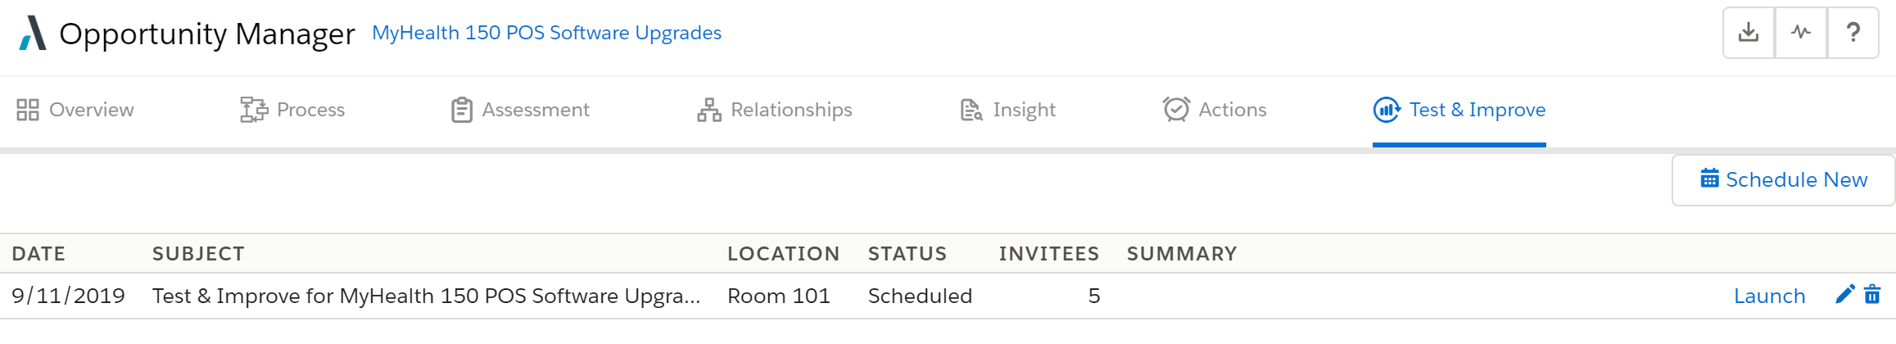Image resolution: width=1896 pixels, height=344 pixels.
Task: Launch the scheduled Test & Improve session
Action: pos(1769,296)
